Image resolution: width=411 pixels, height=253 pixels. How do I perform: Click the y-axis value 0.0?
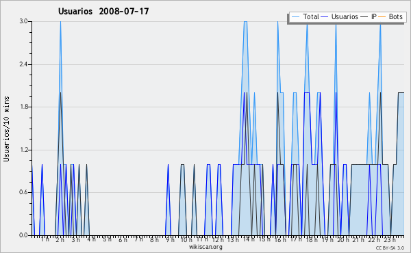(23, 235)
